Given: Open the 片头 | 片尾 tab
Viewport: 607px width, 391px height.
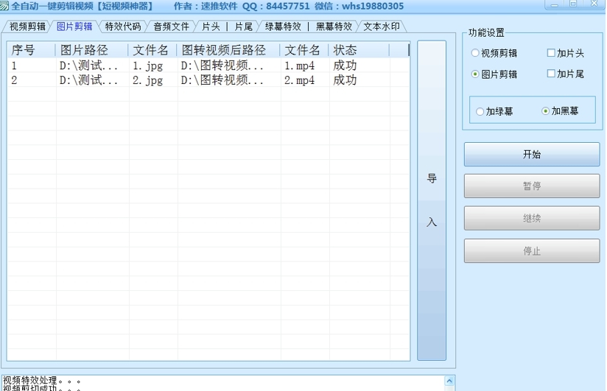Looking at the screenshot, I should (227, 27).
